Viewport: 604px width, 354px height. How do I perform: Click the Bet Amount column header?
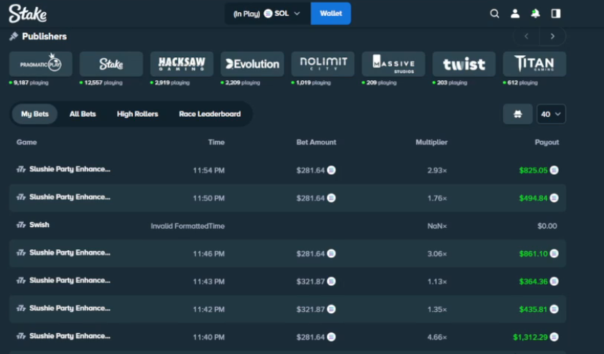pos(316,142)
